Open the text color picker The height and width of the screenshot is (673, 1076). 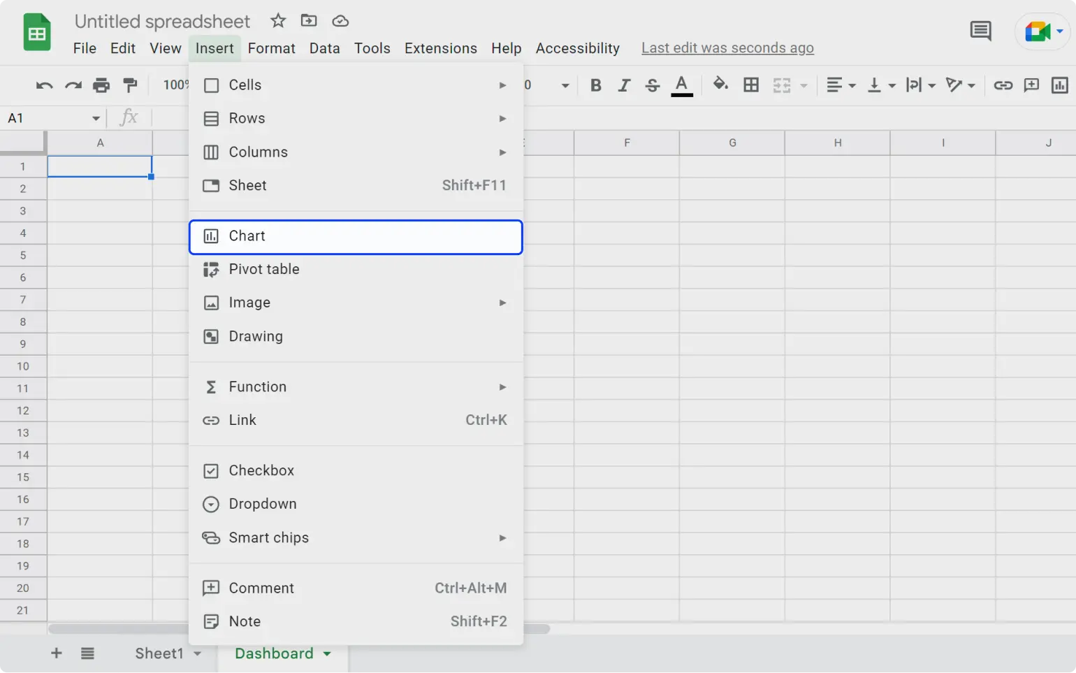(682, 85)
